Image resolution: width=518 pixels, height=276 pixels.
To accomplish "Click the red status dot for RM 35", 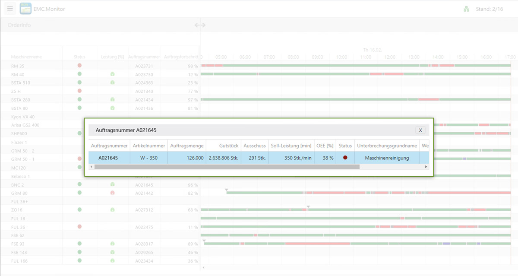I will pyautogui.click(x=79, y=66).
